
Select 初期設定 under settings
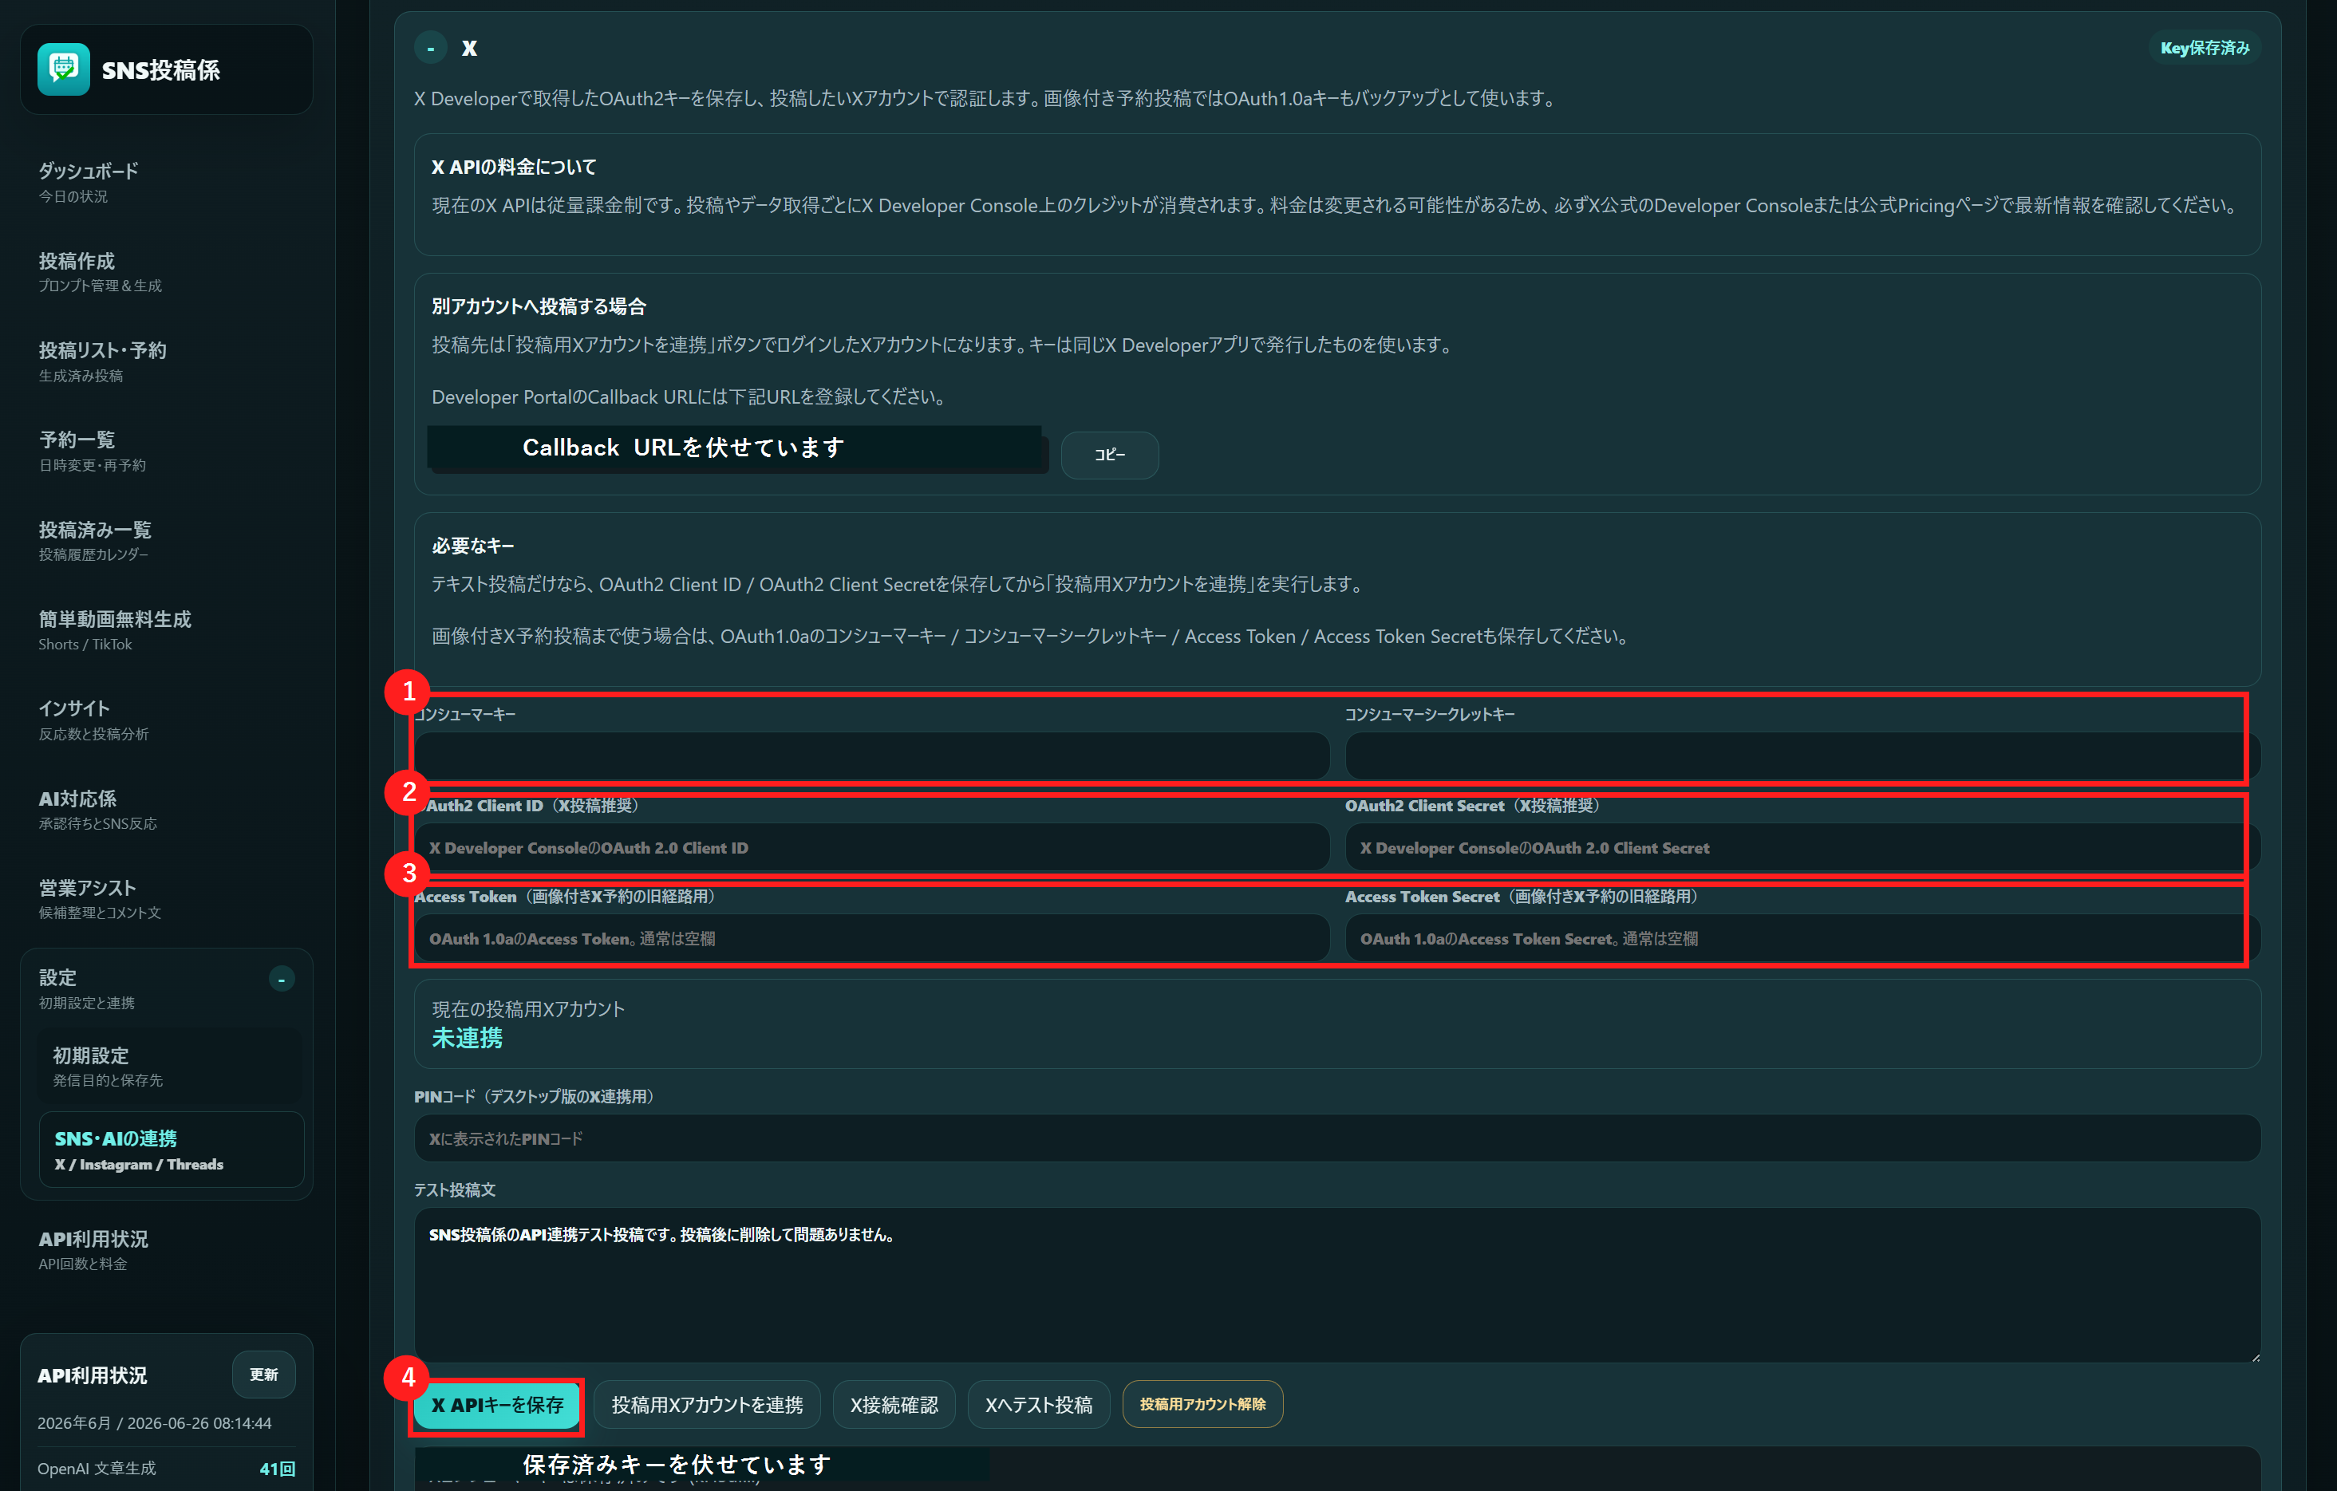coord(171,1066)
